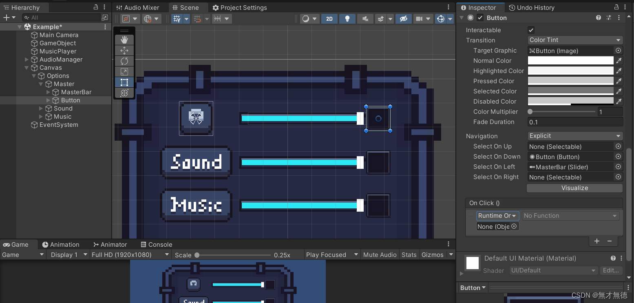Open the Default UI Material help icon
The height and width of the screenshot is (303, 634).
pyautogui.click(x=613, y=258)
